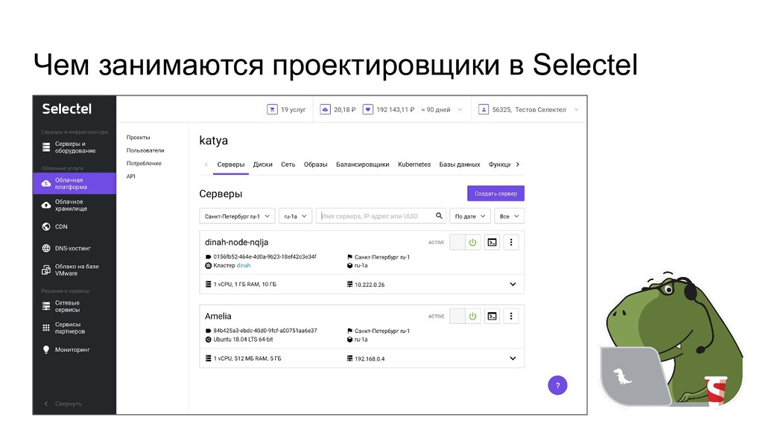763x429 pixels.
Task: Switch to the Диски tab
Action: tap(263, 165)
